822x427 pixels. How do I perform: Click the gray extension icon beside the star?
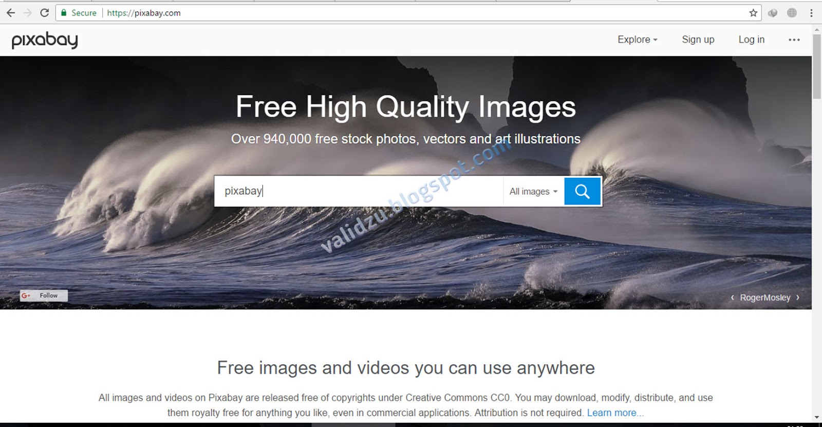773,13
